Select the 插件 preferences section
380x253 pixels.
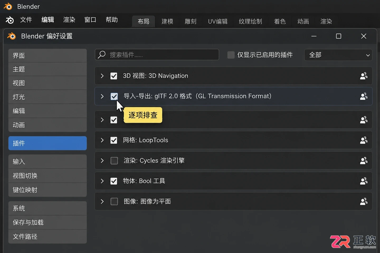click(x=47, y=143)
